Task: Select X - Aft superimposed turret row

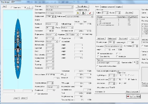Action: [117, 23]
